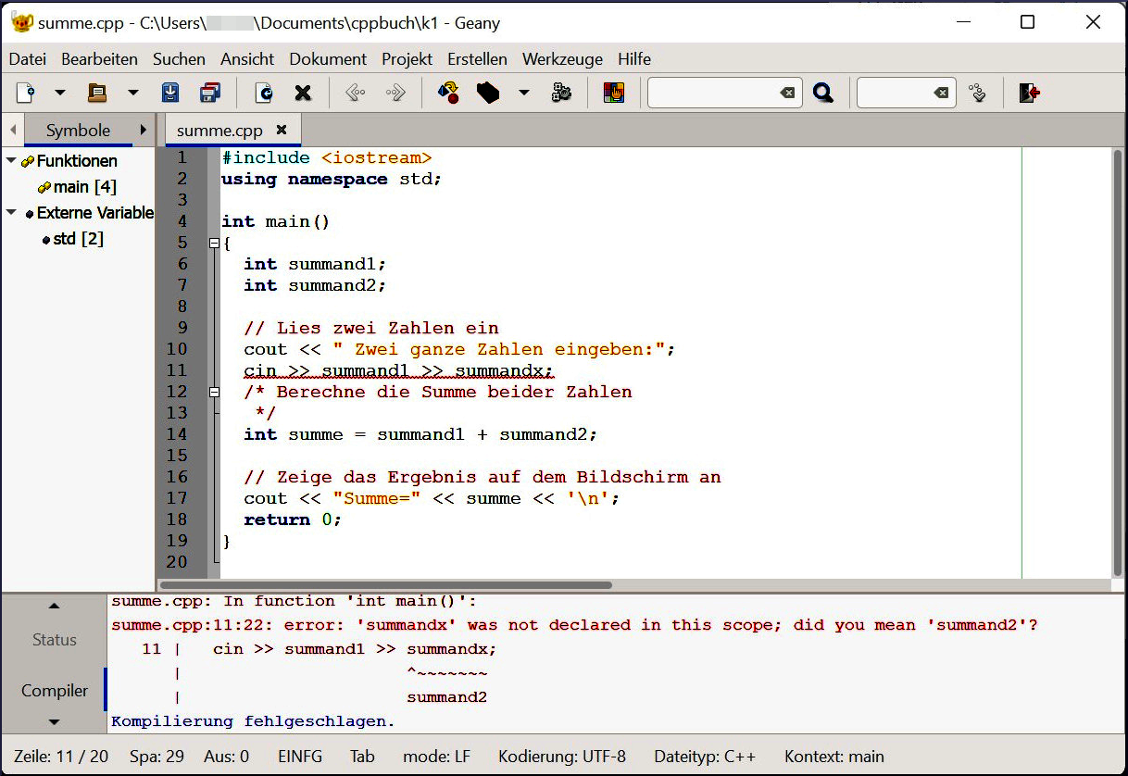Viewport: 1128px width, 776px height.
Task: Open the dropdown arrow beside the New file icon
Action: (x=60, y=93)
